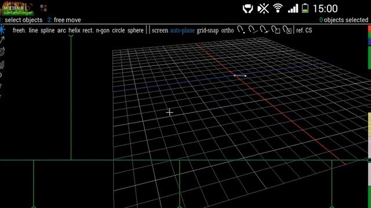Choose the line drawing tool

pyautogui.click(x=34, y=31)
